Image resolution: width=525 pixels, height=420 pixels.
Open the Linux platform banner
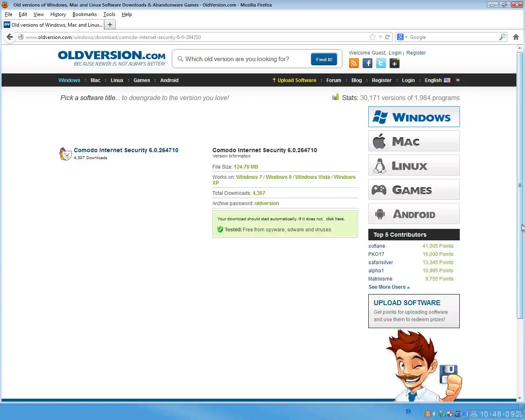coord(414,165)
